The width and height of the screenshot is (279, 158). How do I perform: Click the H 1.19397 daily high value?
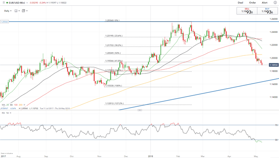pyautogui.click(x=52, y=3)
